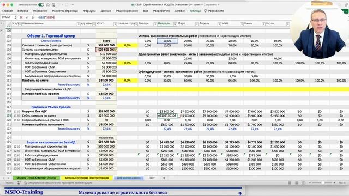Open the Acrobat ribbon tab
The width and height of the screenshot is (349, 196).
pyautogui.click(x=179, y=11)
